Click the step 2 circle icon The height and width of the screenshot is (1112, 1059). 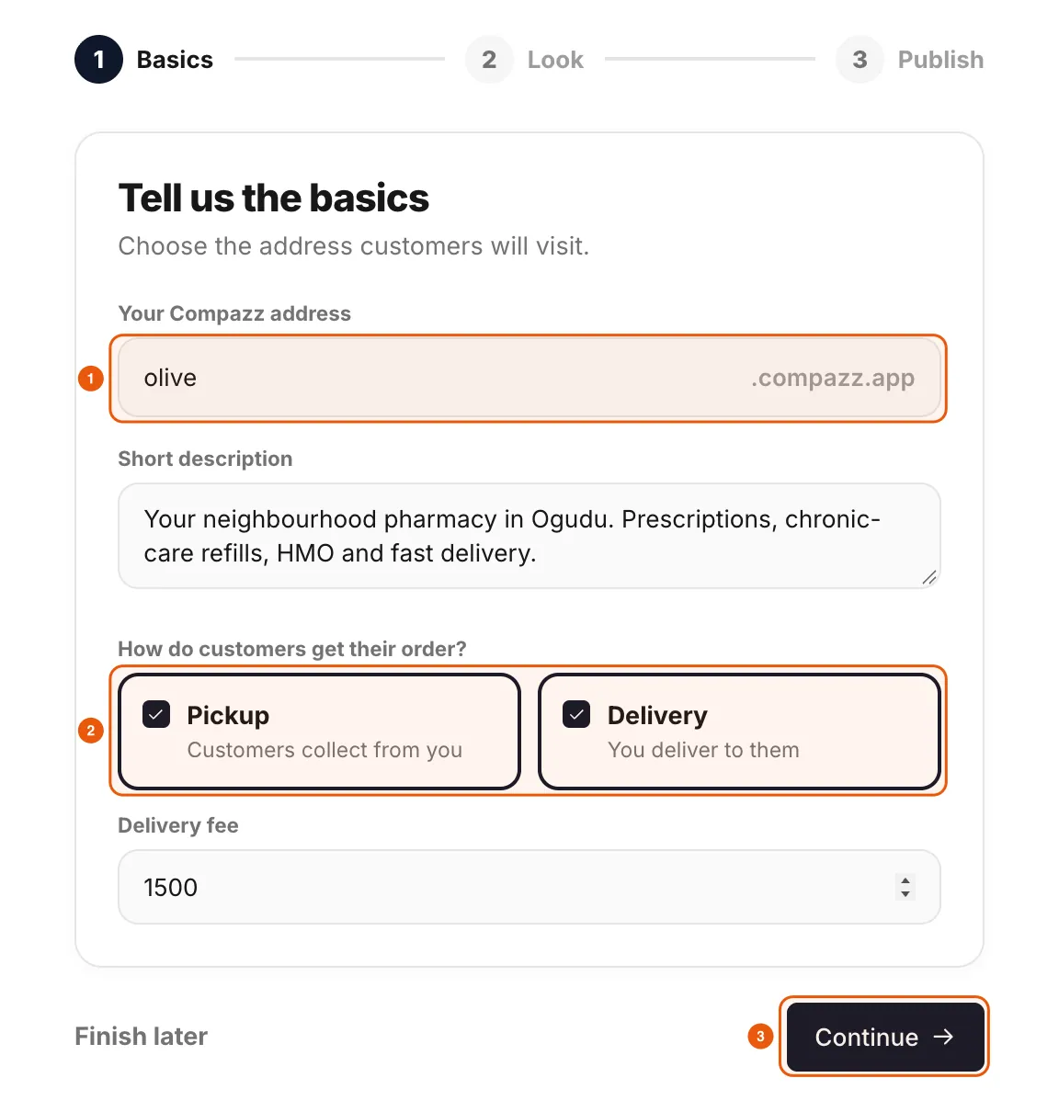pyautogui.click(x=489, y=60)
